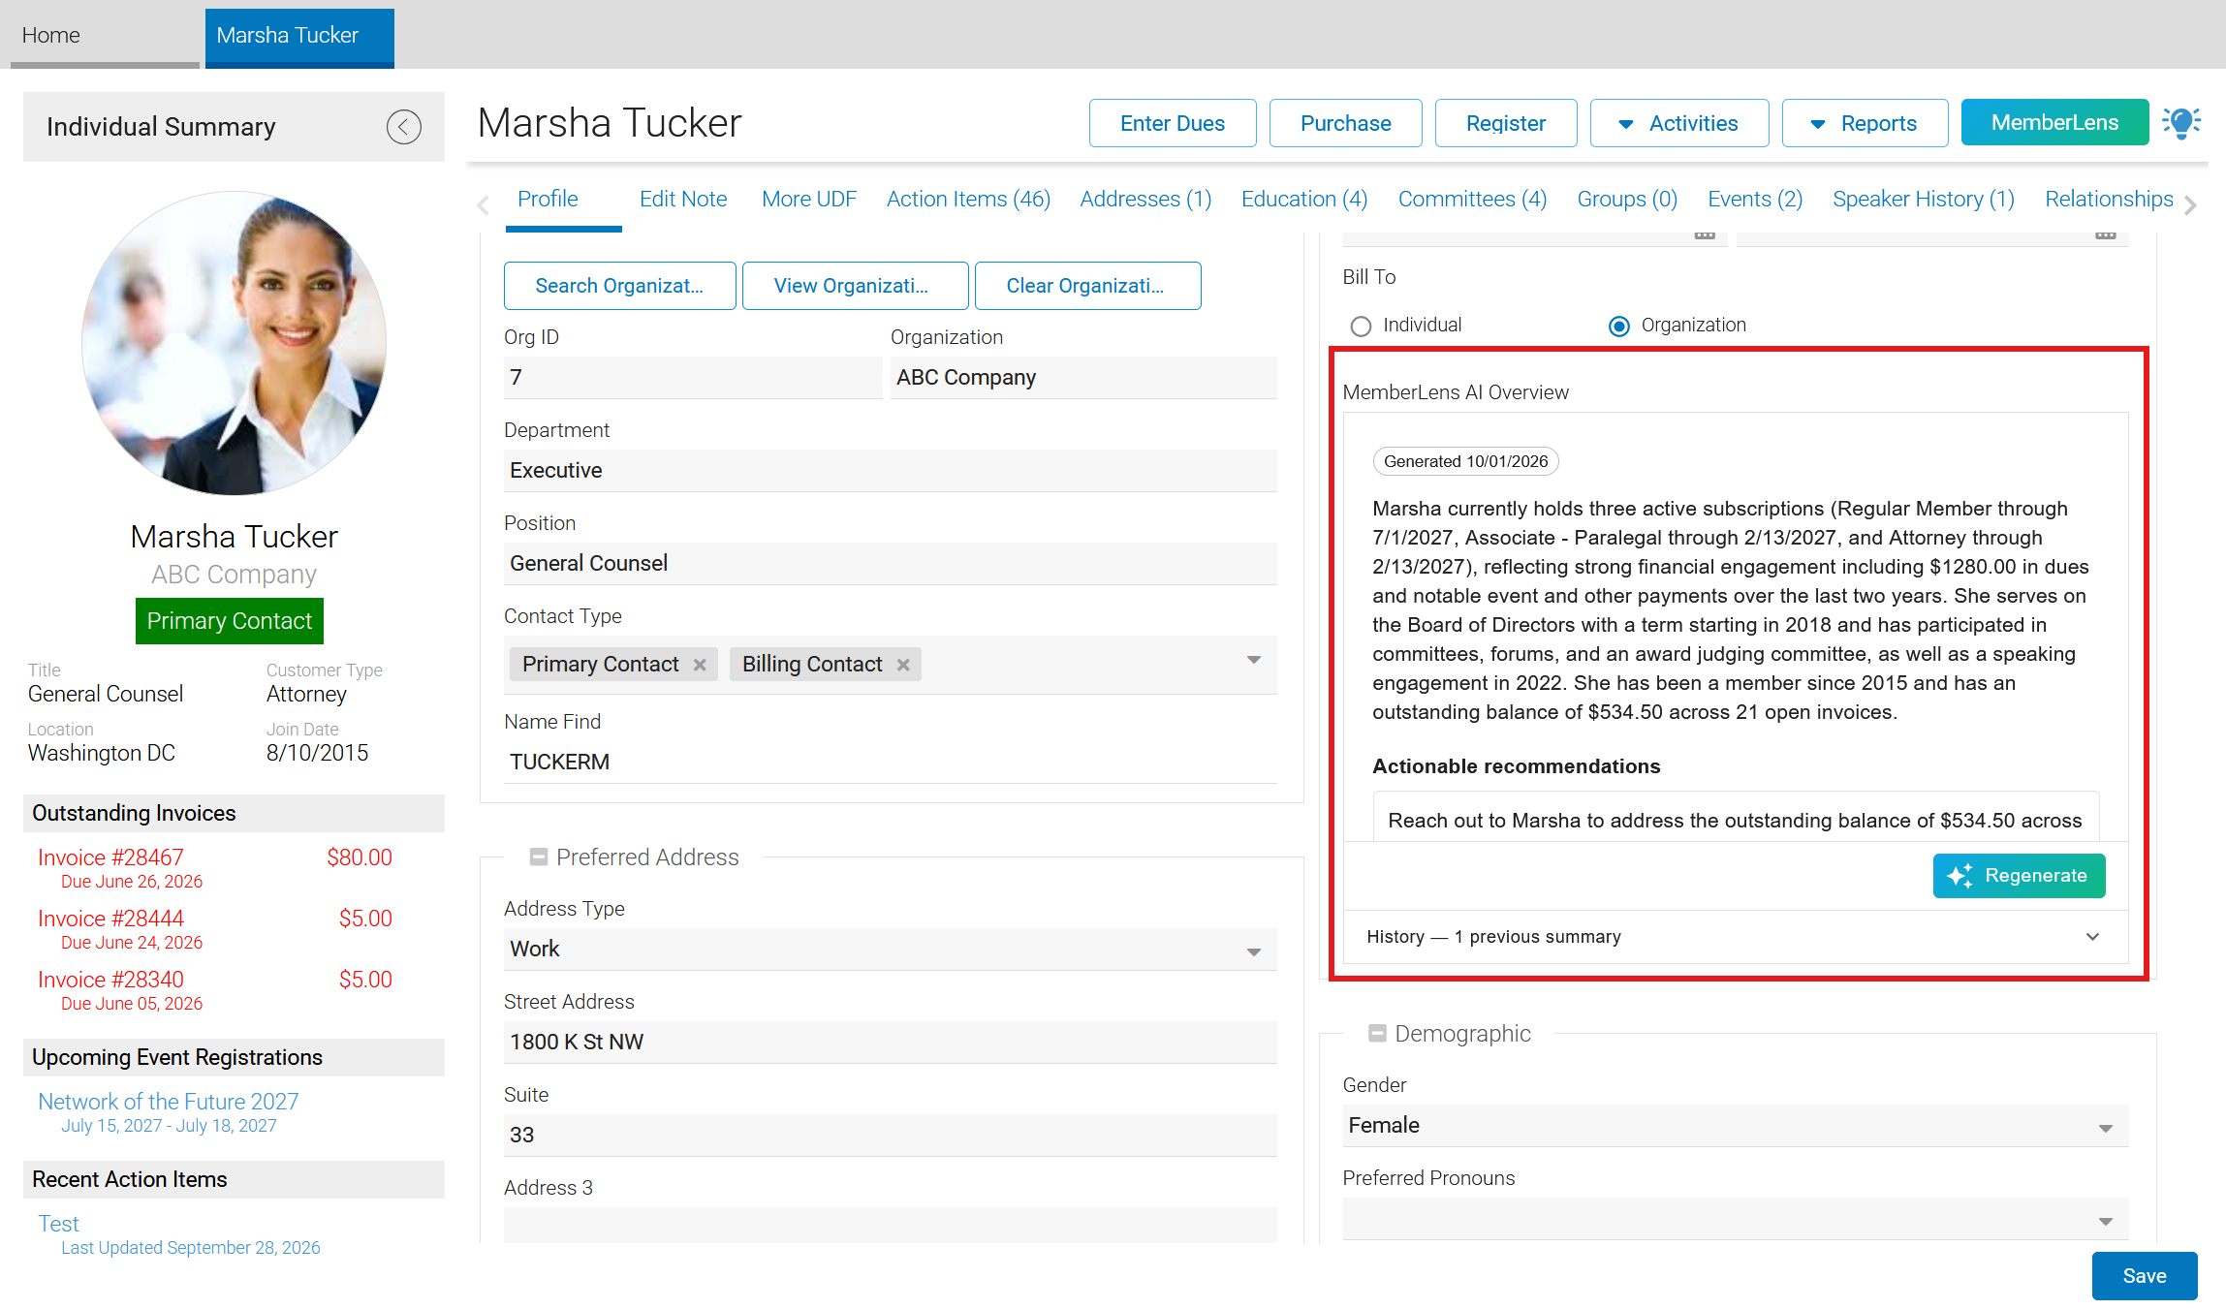Open the Edit Note tab
This screenshot has width=2226, height=1309.
tap(683, 199)
